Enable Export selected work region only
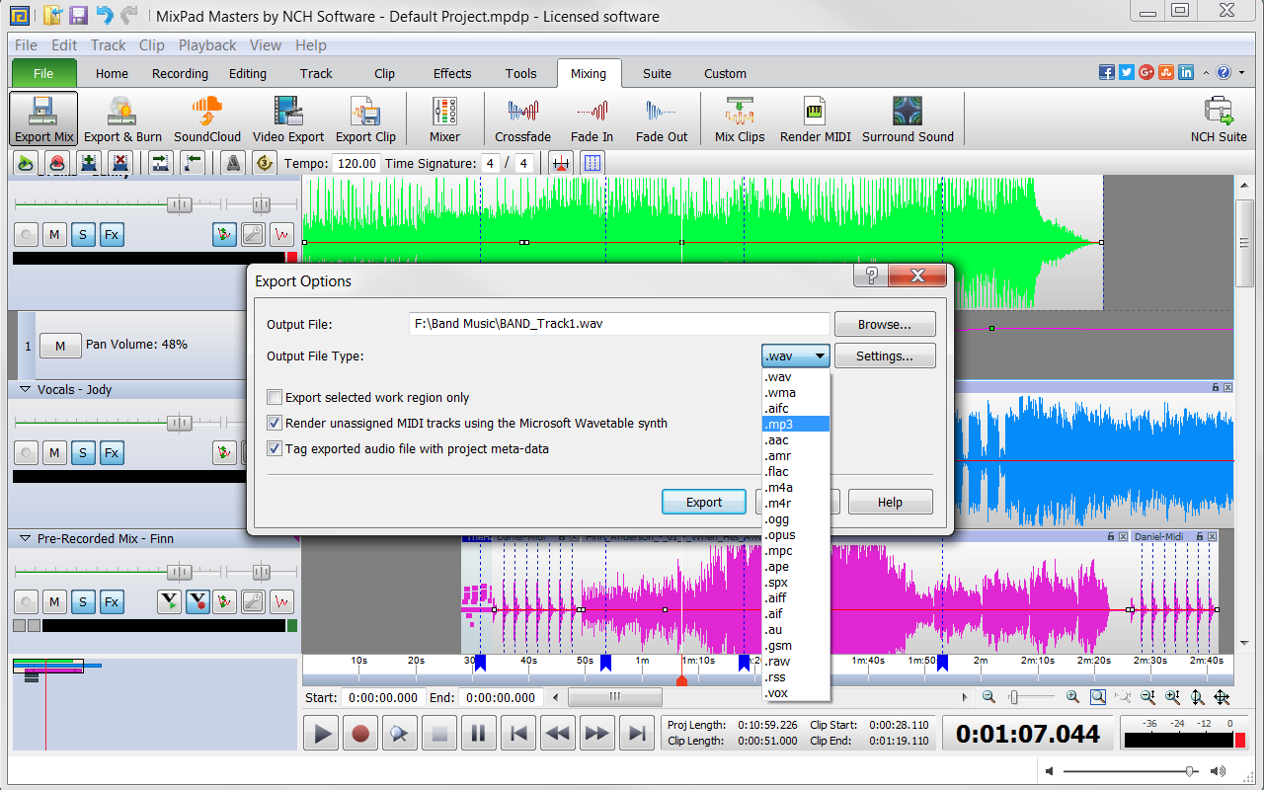1264x790 pixels. tap(275, 398)
